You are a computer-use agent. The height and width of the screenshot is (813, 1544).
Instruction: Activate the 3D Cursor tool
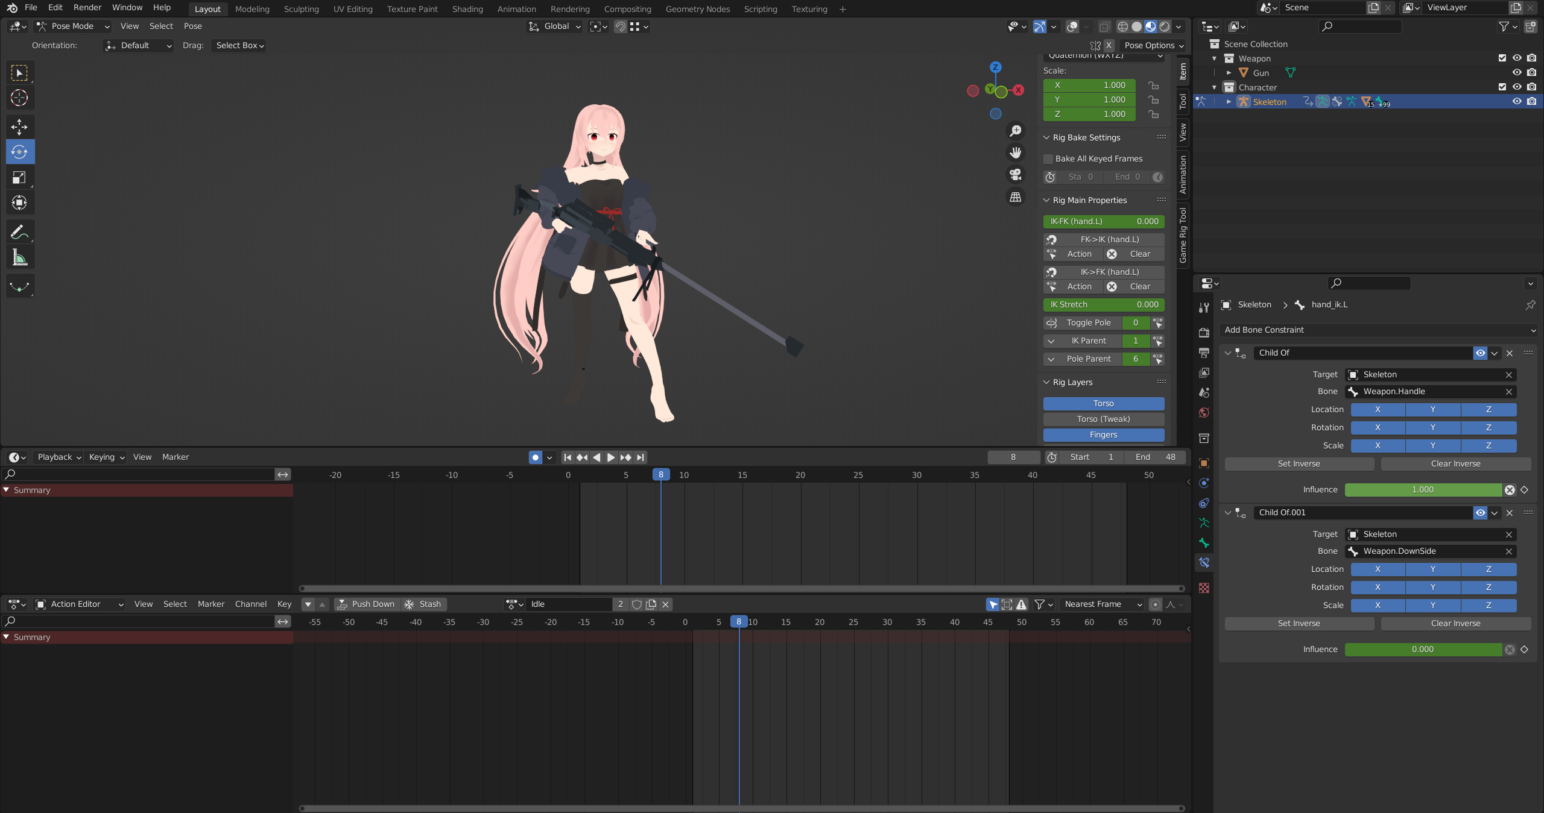click(x=20, y=98)
